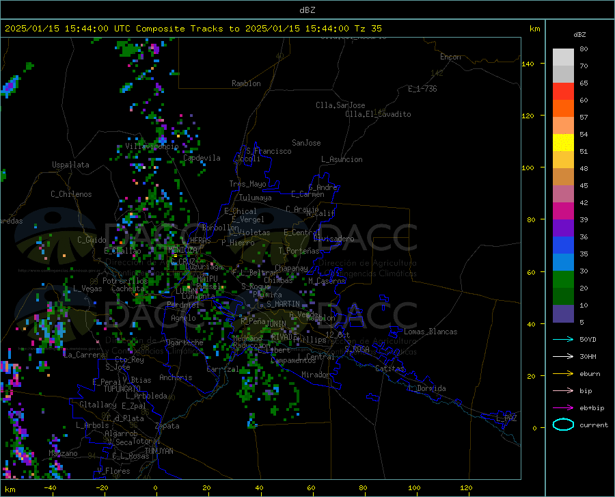Click the Uspallata place label
Image resolution: width=615 pixels, height=497 pixels.
[x=70, y=165]
